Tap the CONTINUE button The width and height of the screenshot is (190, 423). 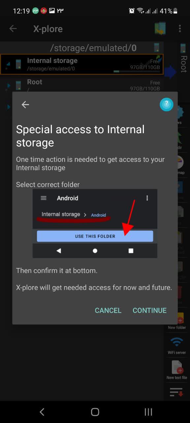149,310
